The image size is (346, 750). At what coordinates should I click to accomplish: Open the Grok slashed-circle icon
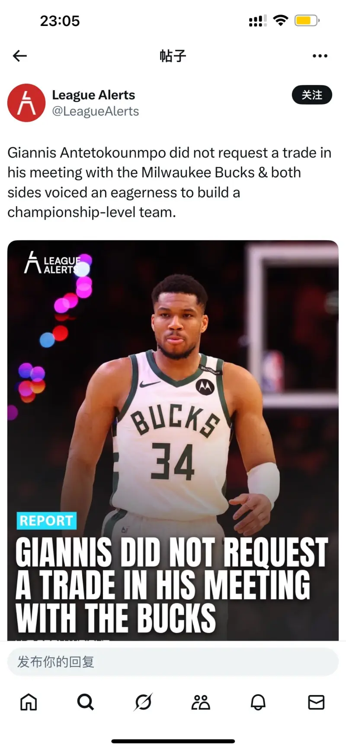click(x=143, y=702)
